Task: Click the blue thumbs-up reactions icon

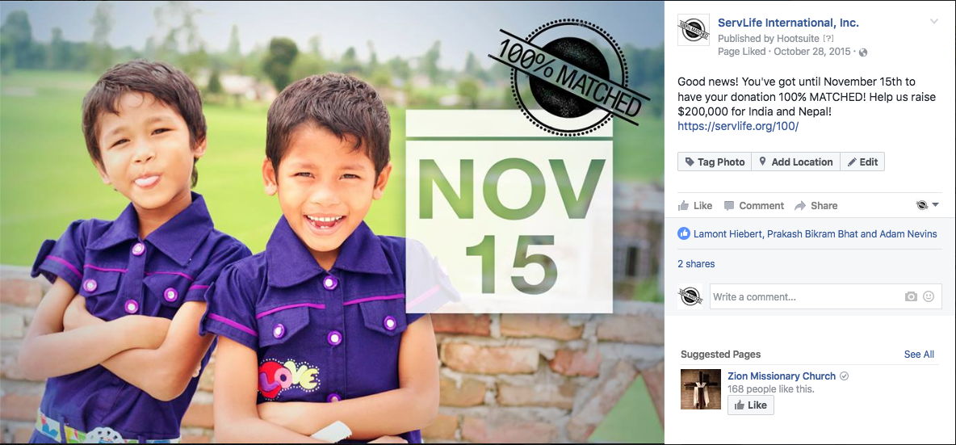Action: click(683, 233)
